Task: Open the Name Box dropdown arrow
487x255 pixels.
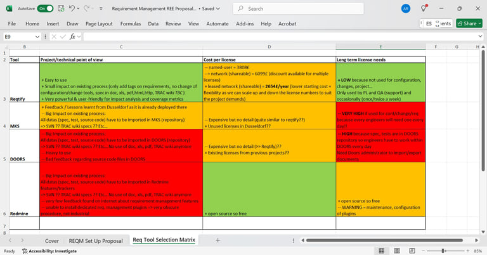Action: tap(37, 37)
